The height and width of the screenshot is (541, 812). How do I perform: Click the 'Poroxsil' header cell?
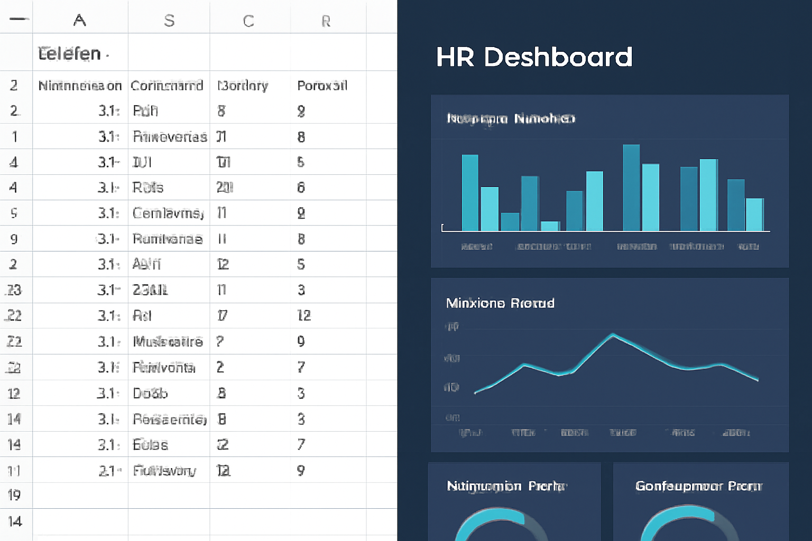(x=328, y=85)
